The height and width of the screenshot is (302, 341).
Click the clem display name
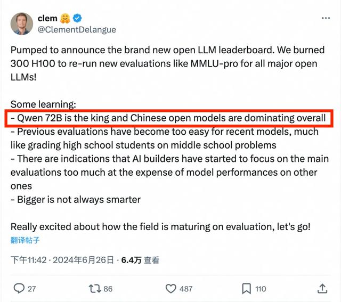pos(47,18)
